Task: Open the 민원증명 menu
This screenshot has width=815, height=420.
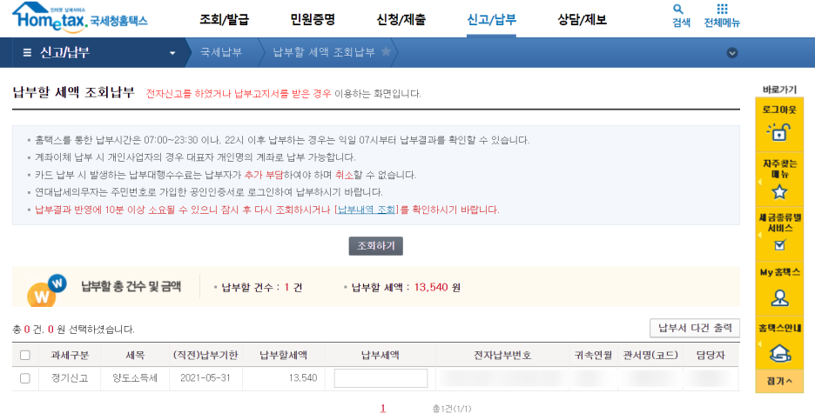Action: click(x=313, y=20)
